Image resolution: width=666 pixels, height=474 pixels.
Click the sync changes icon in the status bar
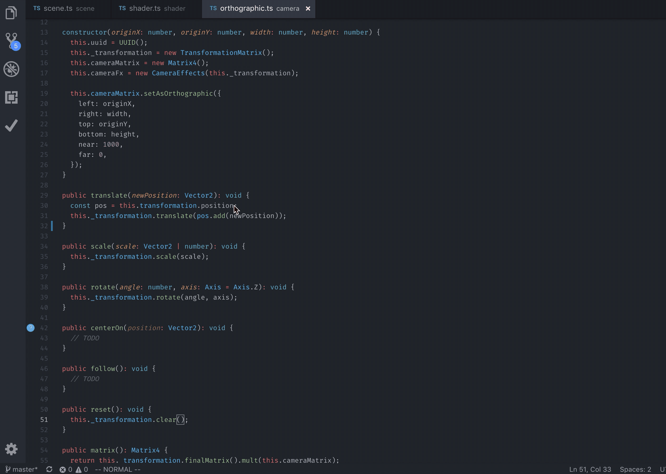click(49, 469)
